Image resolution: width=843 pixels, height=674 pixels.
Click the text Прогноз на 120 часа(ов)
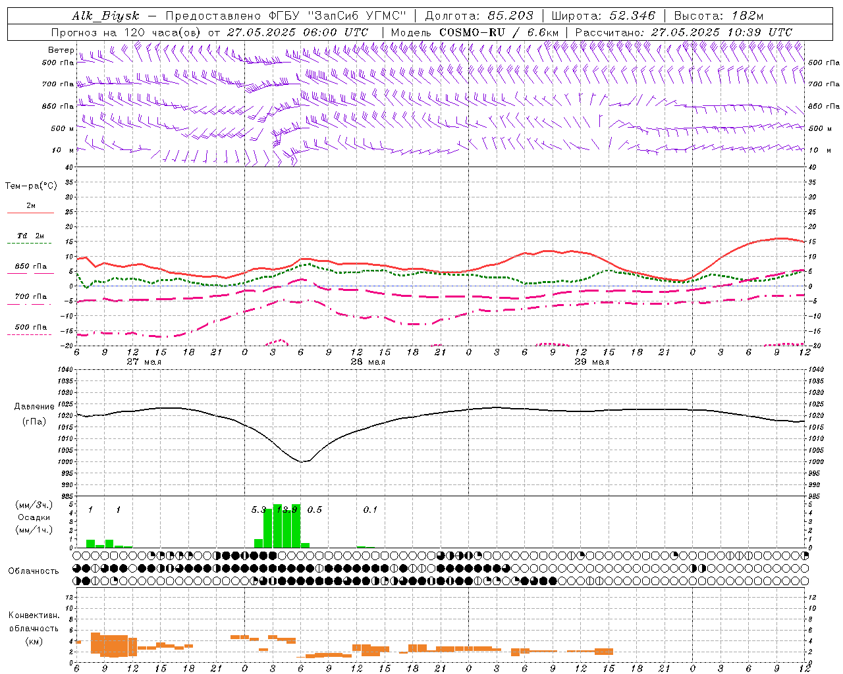coord(126,32)
